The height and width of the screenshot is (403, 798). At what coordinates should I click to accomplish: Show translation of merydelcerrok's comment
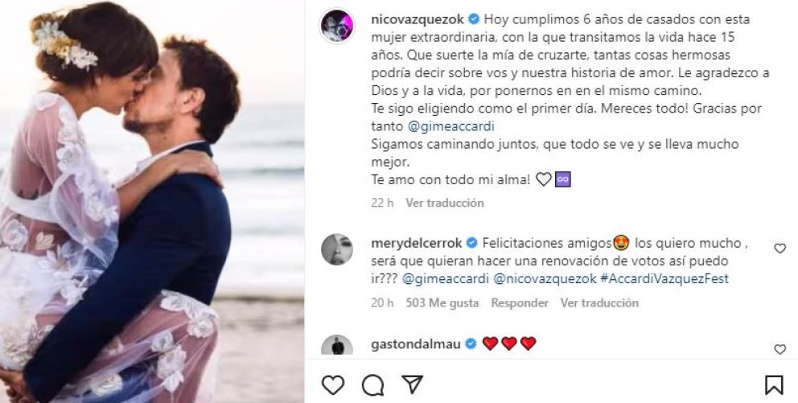point(599,302)
